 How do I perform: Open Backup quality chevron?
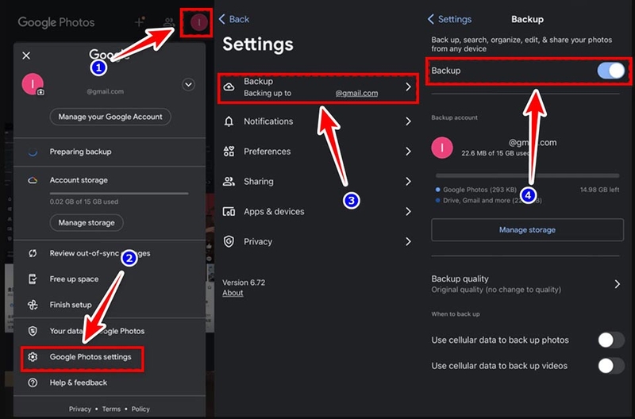coord(618,284)
